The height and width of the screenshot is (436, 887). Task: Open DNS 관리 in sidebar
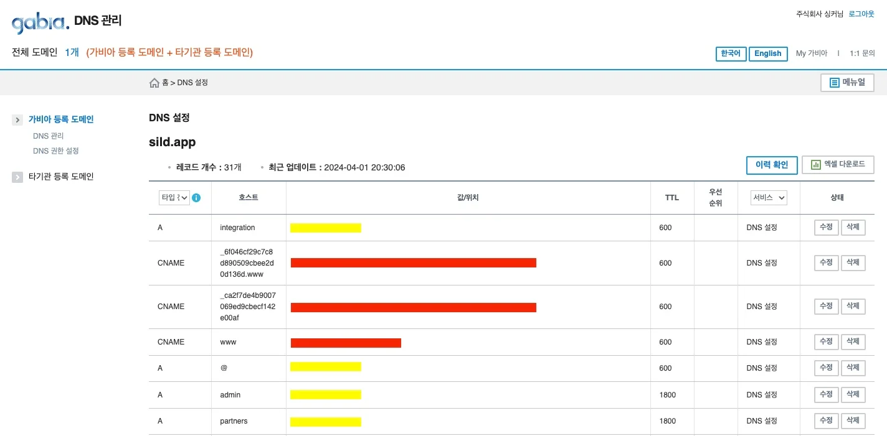48,136
